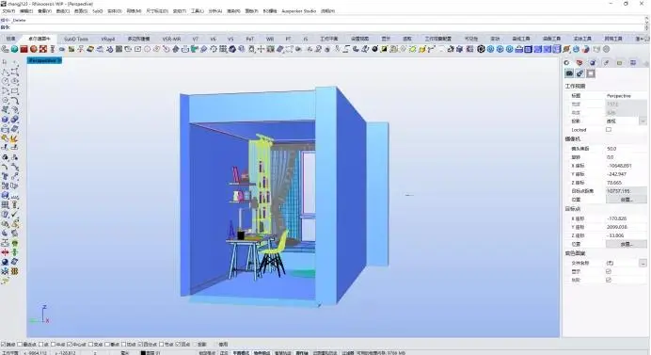
Task: Switch to the VRay4 toolbar tab
Action: [x=108, y=39]
